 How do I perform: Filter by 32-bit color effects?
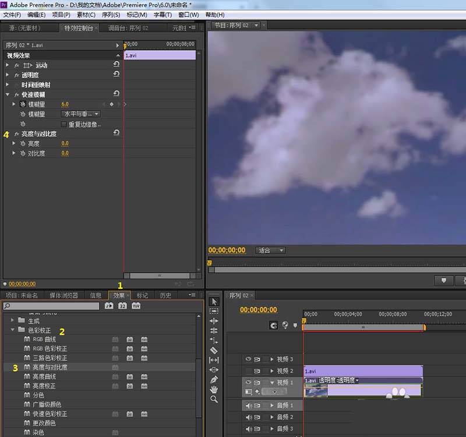[x=122, y=305]
